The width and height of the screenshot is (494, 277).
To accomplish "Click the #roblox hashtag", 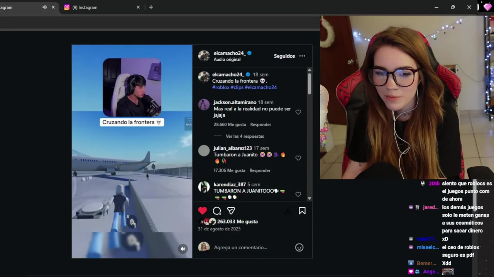I will click(x=221, y=87).
